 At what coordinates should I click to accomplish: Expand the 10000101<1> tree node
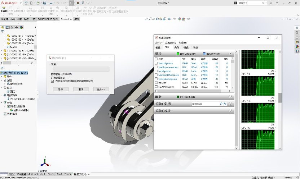pyautogui.click(x=5, y=36)
